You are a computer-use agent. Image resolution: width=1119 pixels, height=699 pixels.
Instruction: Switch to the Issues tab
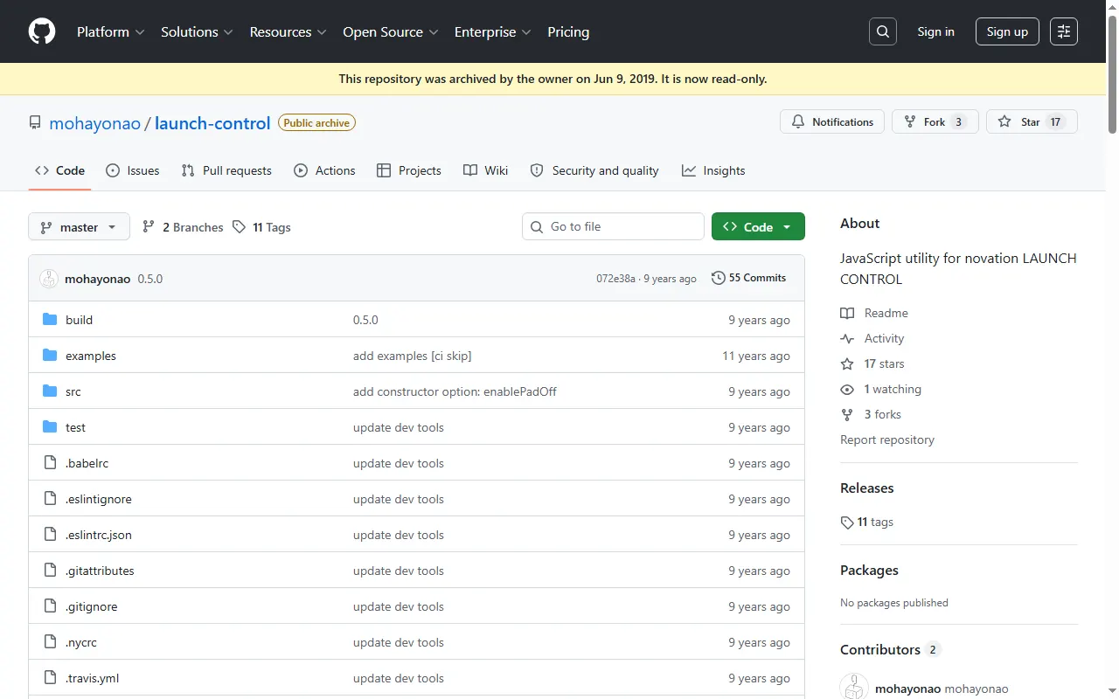132,170
